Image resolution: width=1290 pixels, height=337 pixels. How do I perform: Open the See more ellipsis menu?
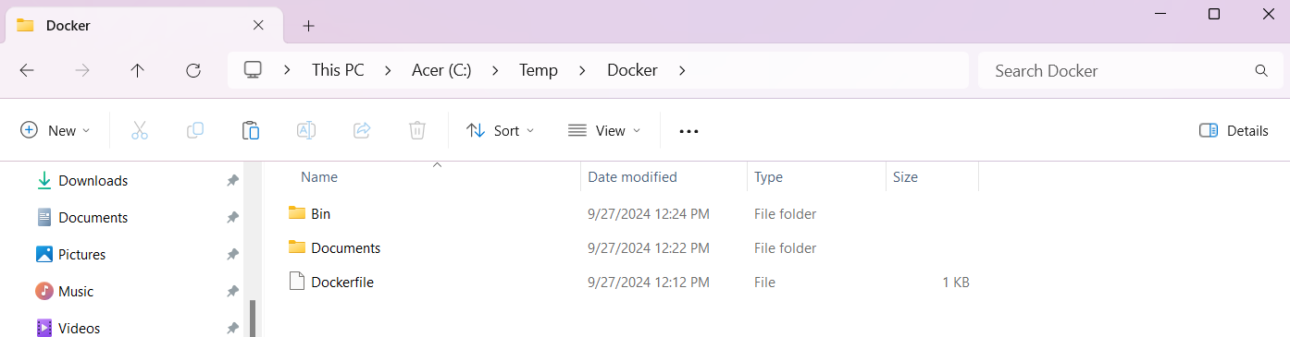click(688, 131)
